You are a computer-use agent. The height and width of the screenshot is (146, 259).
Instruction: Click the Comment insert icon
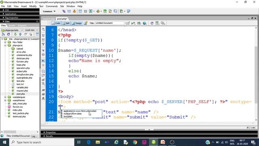115,11
